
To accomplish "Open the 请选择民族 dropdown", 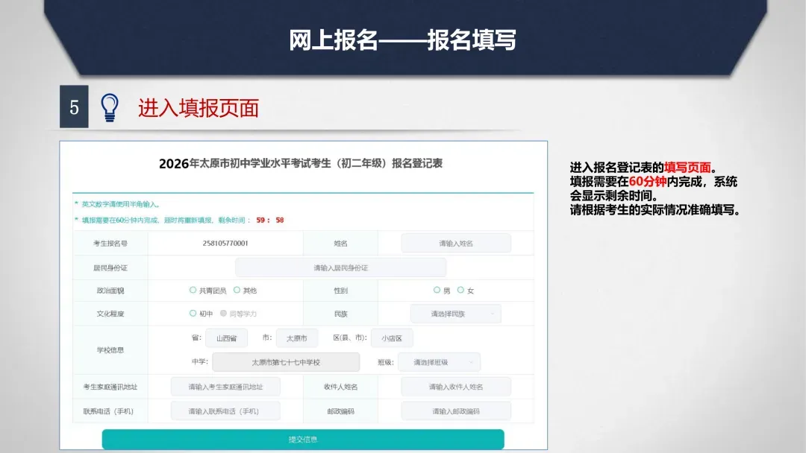I will (x=456, y=314).
